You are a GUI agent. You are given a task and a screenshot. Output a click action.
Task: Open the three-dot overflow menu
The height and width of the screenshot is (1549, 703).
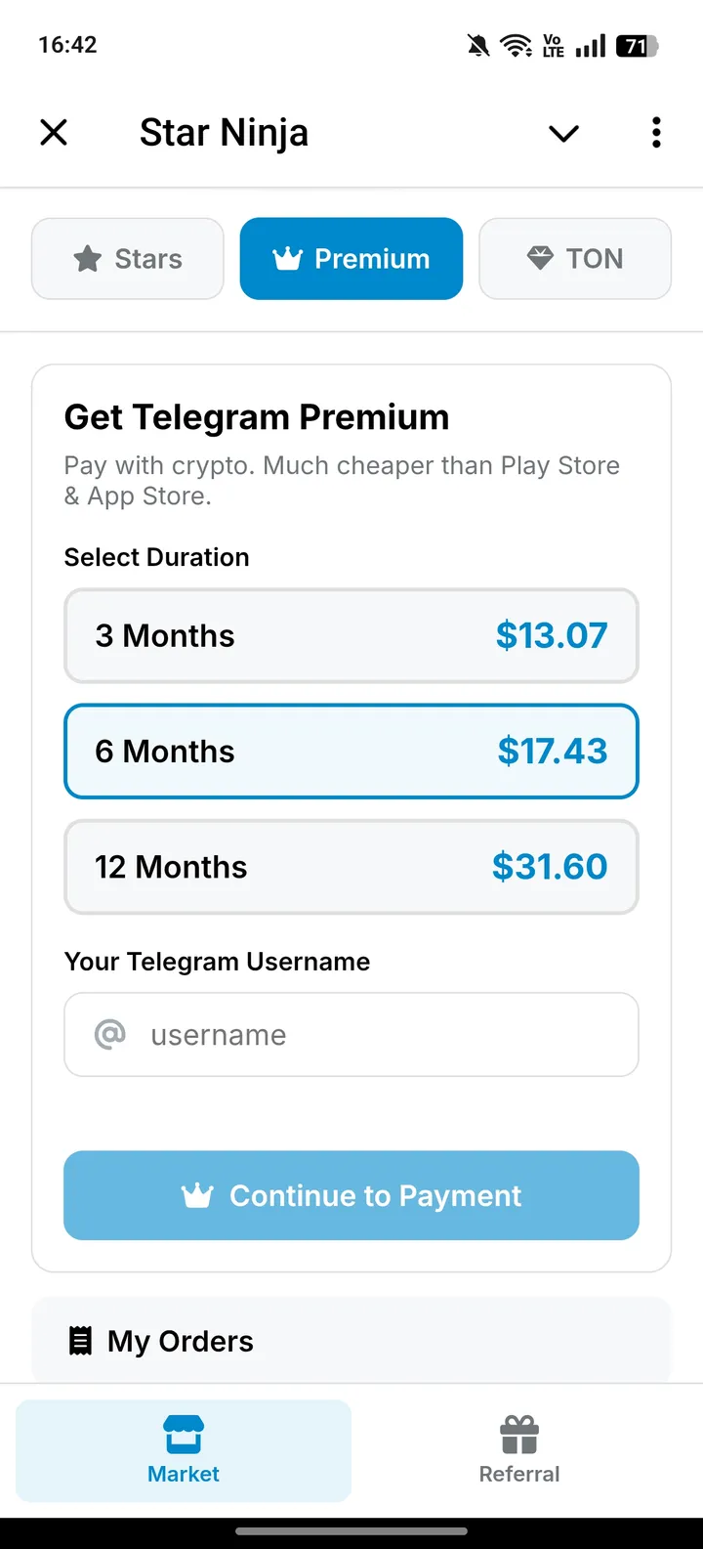[656, 132]
